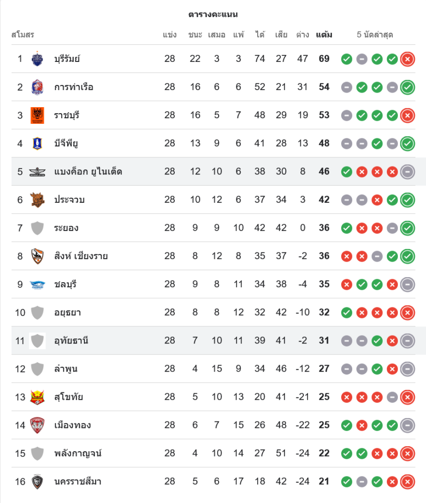The image size is (426, 503).
Task: Click the Prachuap club crest
Action: [x=38, y=200]
